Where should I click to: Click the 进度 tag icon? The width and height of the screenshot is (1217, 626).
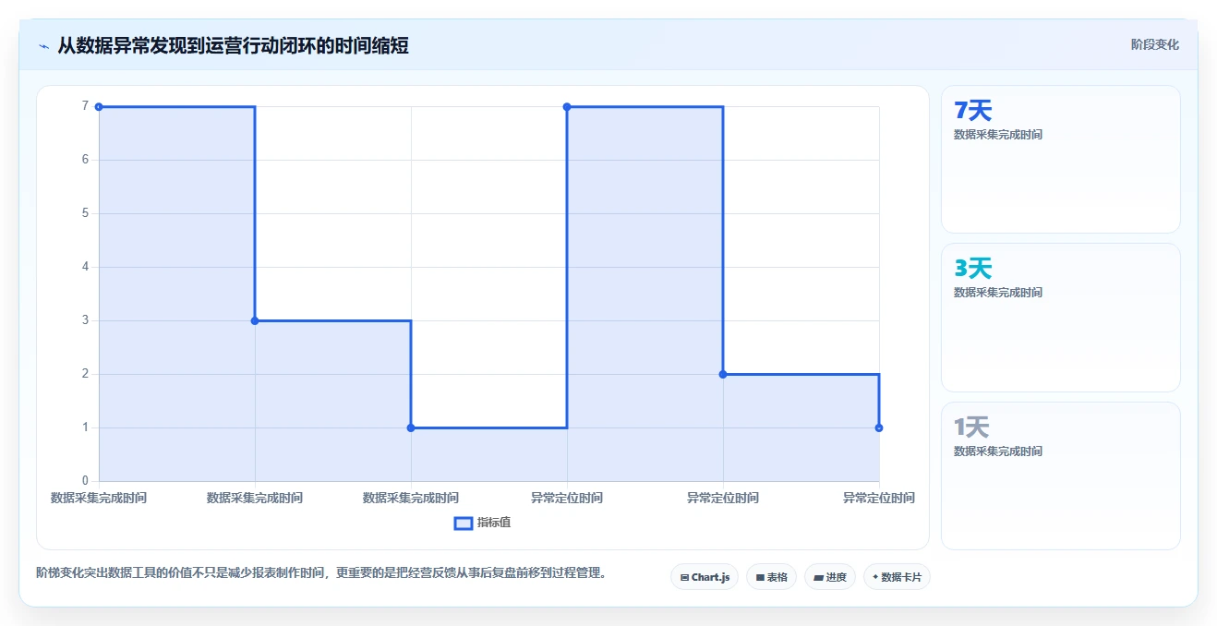pos(818,577)
